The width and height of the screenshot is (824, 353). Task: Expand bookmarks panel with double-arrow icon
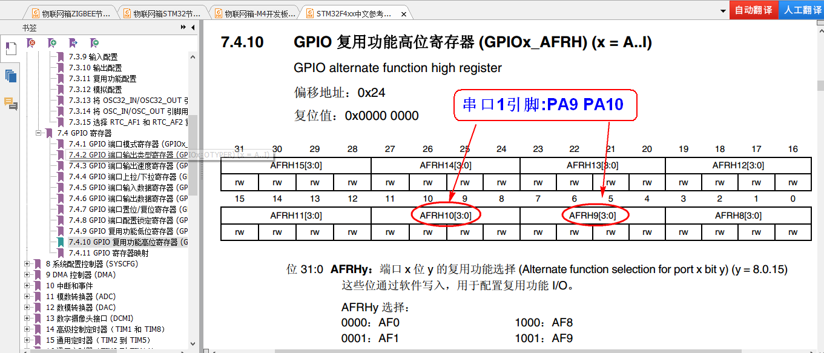pyautogui.click(x=183, y=27)
